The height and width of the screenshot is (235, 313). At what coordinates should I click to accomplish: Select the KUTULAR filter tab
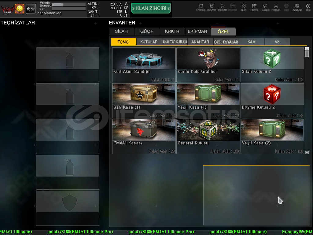point(149,42)
